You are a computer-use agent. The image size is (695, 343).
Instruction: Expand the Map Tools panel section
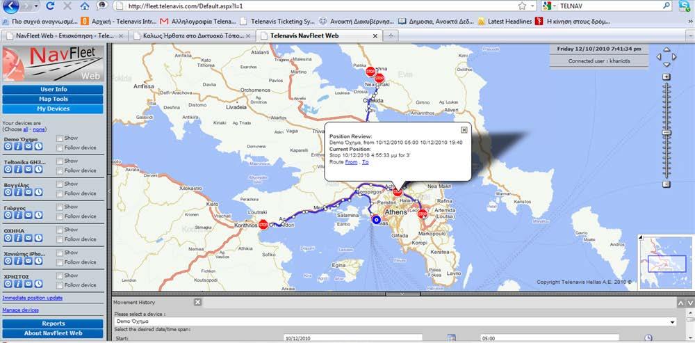[x=53, y=99]
